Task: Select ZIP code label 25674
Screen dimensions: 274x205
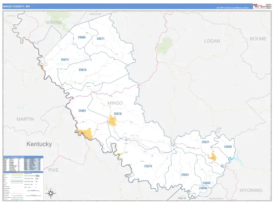Action: point(65,60)
